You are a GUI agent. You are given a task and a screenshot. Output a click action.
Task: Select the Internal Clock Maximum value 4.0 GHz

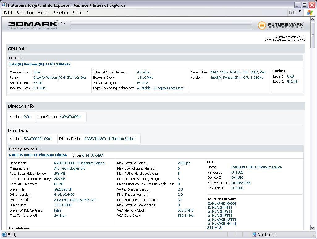143,72
